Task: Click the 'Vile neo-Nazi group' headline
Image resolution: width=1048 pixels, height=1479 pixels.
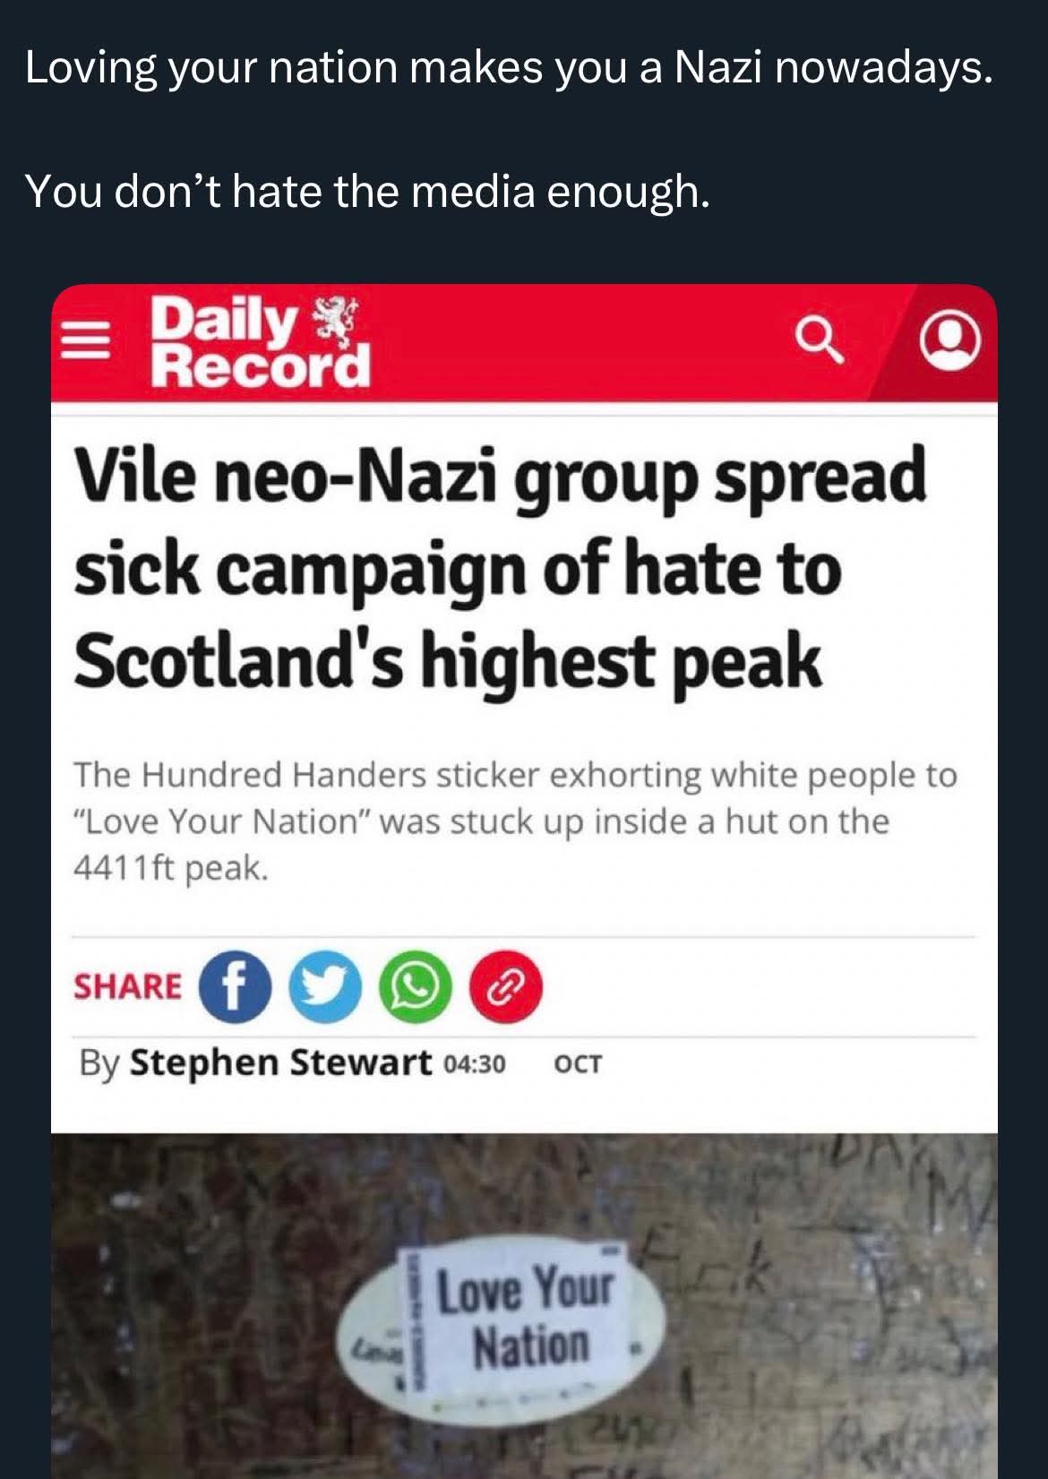Action: 500,568
